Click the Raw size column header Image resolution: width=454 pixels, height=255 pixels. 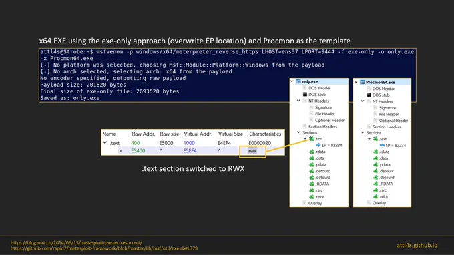(x=170, y=134)
